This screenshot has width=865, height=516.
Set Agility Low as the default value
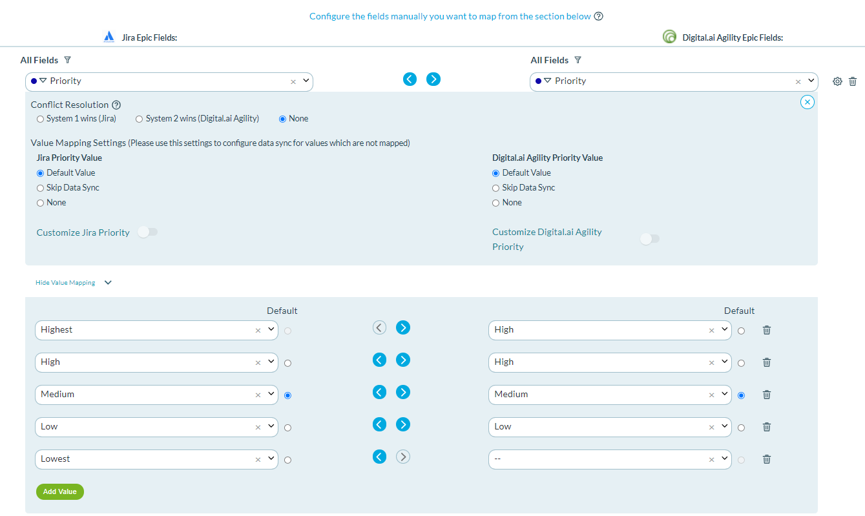pos(741,428)
